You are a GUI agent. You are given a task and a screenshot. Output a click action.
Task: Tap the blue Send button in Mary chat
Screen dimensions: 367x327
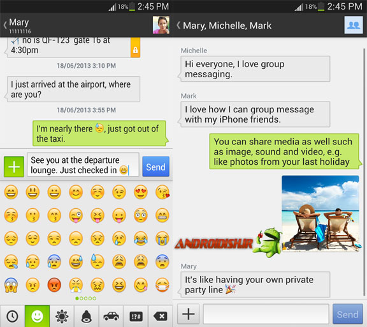pyautogui.click(x=155, y=167)
